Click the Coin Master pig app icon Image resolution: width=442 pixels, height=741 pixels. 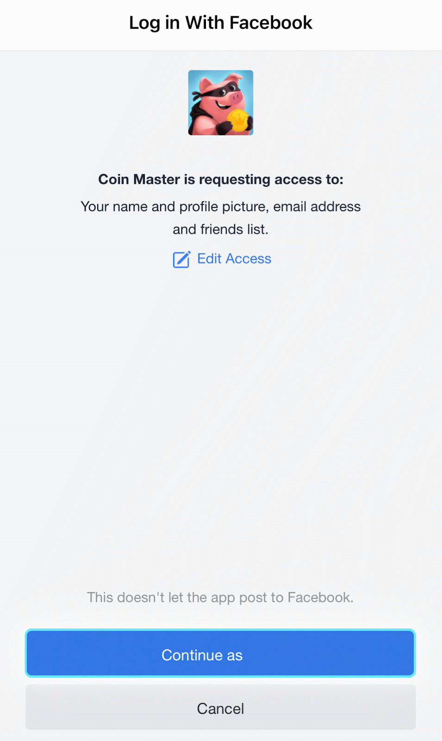220,103
